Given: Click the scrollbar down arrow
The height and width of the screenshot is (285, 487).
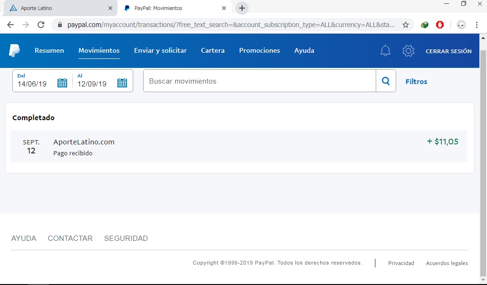Looking at the screenshot, I should [x=483, y=280].
